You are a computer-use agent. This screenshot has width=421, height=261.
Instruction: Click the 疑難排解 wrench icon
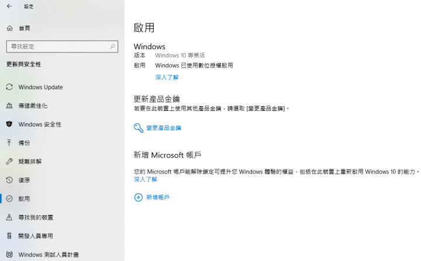pyautogui.click(x=9, y=161)
